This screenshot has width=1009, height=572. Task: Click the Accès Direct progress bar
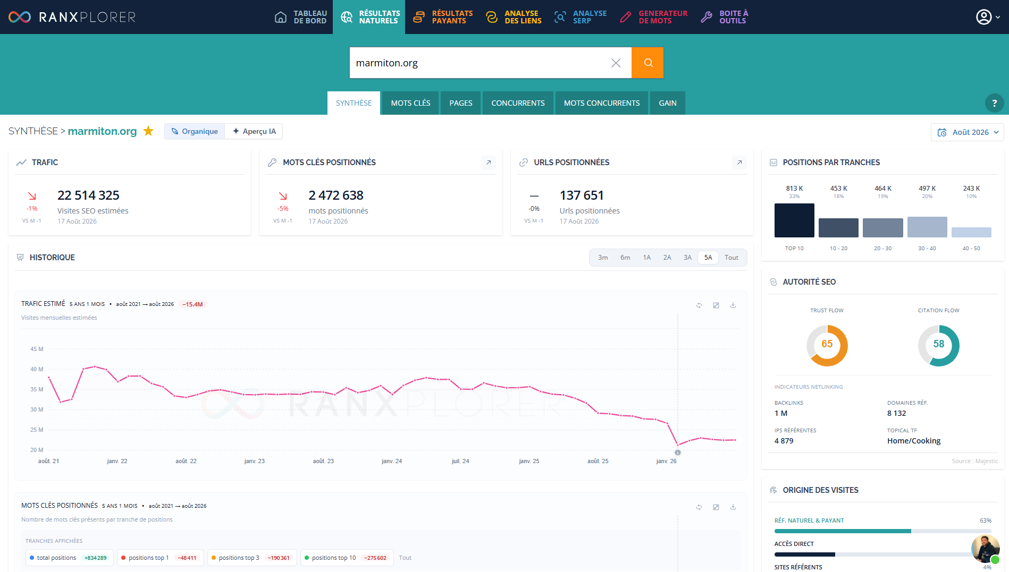[883, 554]
